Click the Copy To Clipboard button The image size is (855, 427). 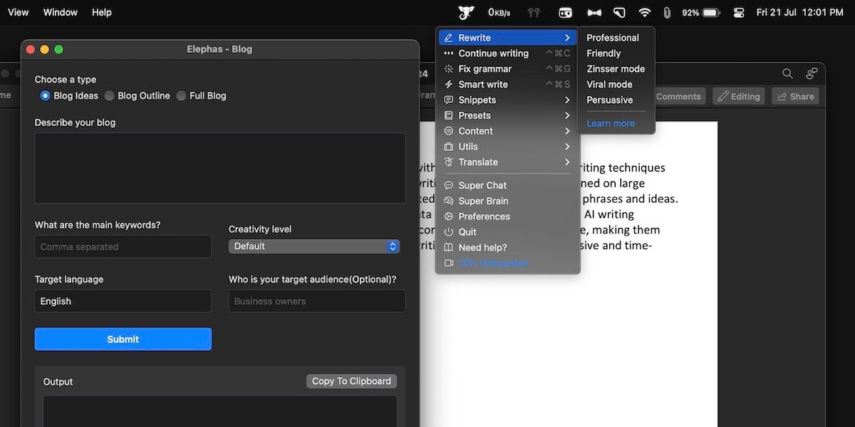[x=351, y=381]
